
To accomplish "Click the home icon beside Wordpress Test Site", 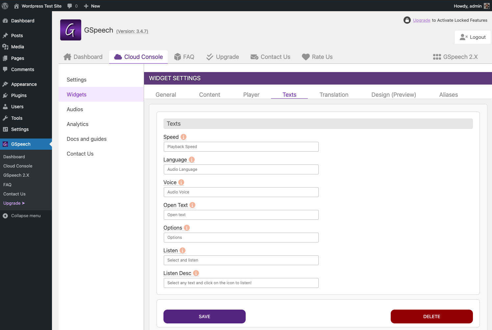I will coord(16,6).
